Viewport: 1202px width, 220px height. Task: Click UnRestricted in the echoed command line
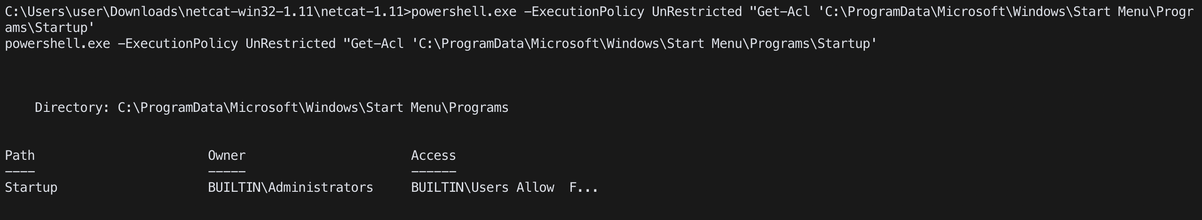pos(291,44)
